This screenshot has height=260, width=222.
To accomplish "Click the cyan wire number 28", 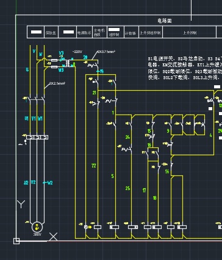I will 85,57.
